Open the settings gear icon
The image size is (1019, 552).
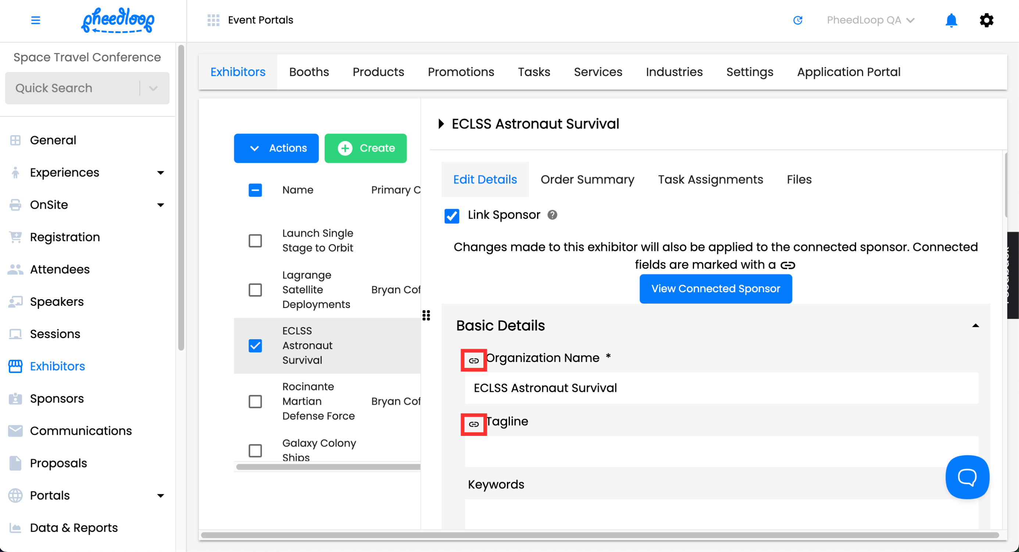click(986, 20)
